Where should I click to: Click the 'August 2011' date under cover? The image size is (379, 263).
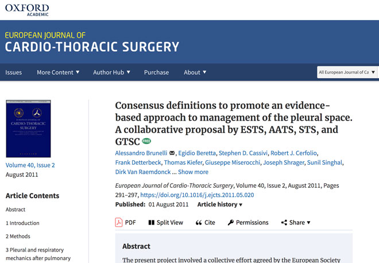click(22, 175)
